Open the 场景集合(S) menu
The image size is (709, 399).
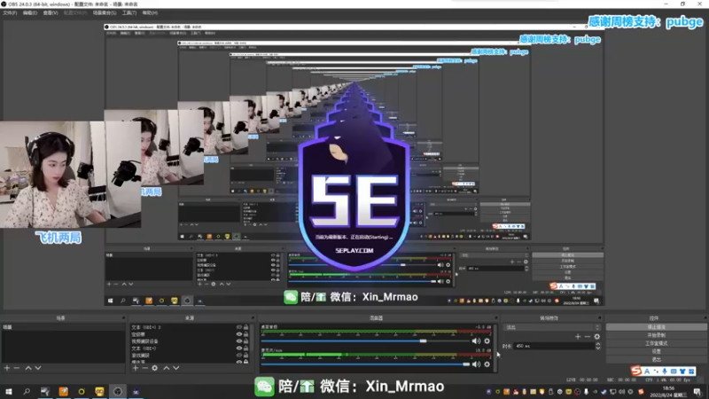point(105,13)
